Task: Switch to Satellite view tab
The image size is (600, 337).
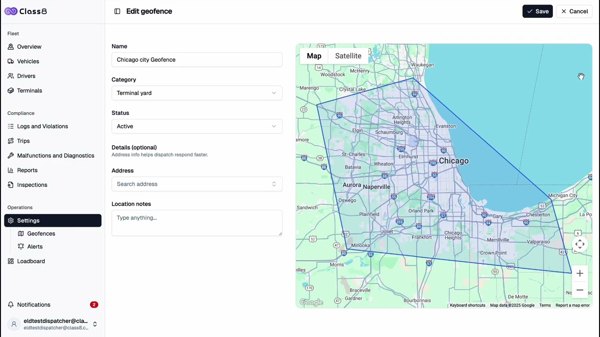Action: pos(348,56)
